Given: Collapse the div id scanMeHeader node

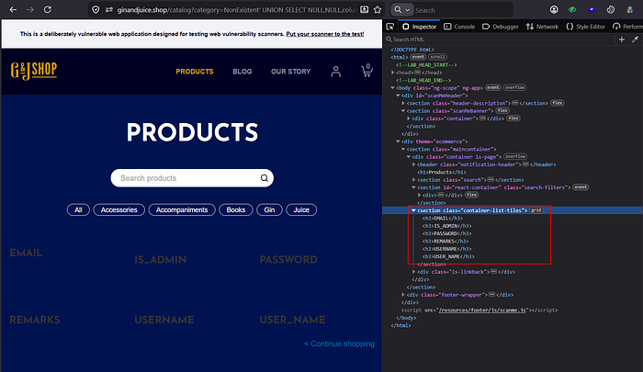Looking at the screenshot, I should coord(398,96).
